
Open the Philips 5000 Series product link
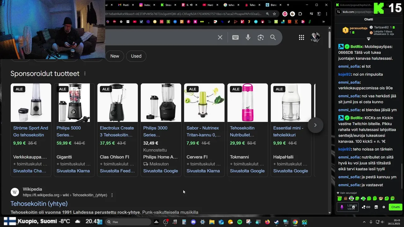68,131
